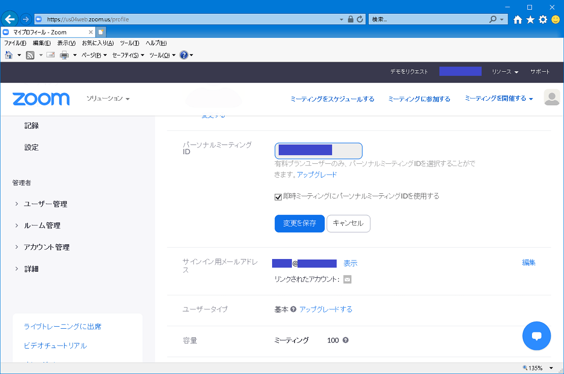
Task: Click inside the パーソナルミーティングID input field
Action: click(318, 151)
